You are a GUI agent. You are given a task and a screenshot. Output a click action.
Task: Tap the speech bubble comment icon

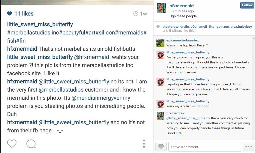(31, 144)
